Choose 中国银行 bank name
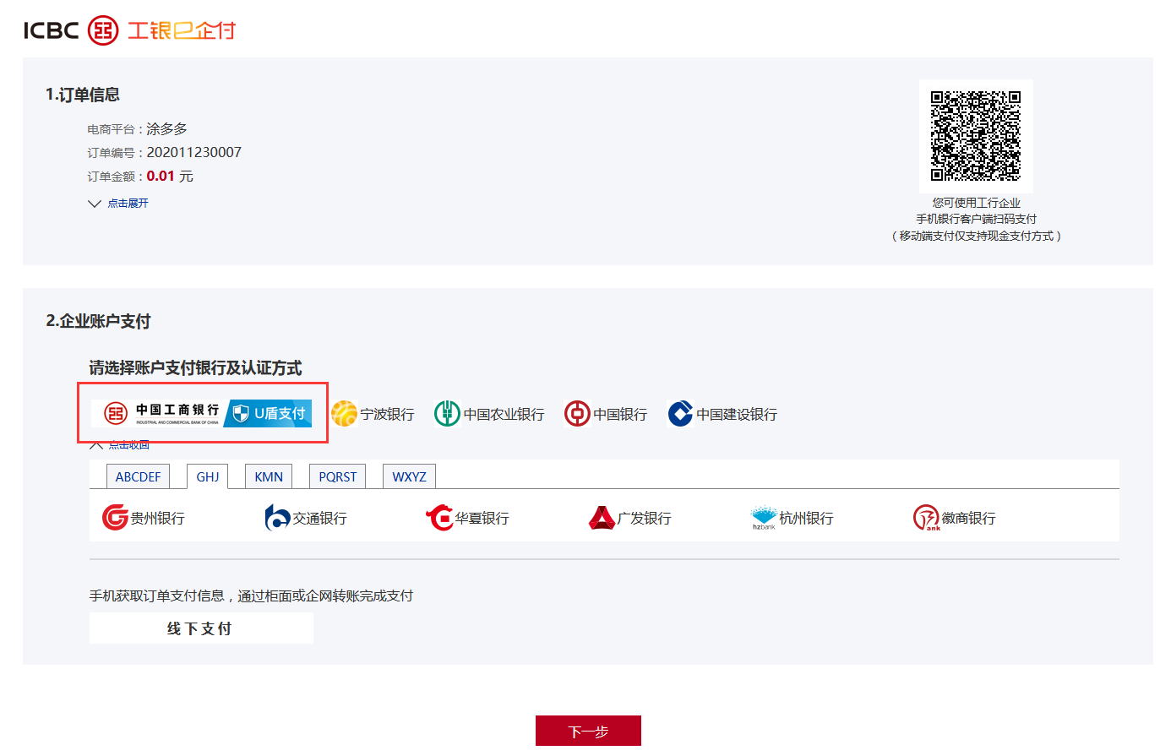1160x756 pixels. pos(620,414)
